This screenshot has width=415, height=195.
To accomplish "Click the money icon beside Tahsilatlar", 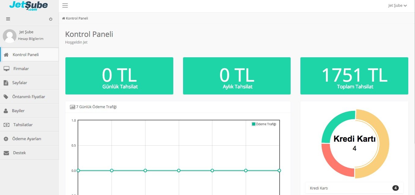I will (6, 125).
